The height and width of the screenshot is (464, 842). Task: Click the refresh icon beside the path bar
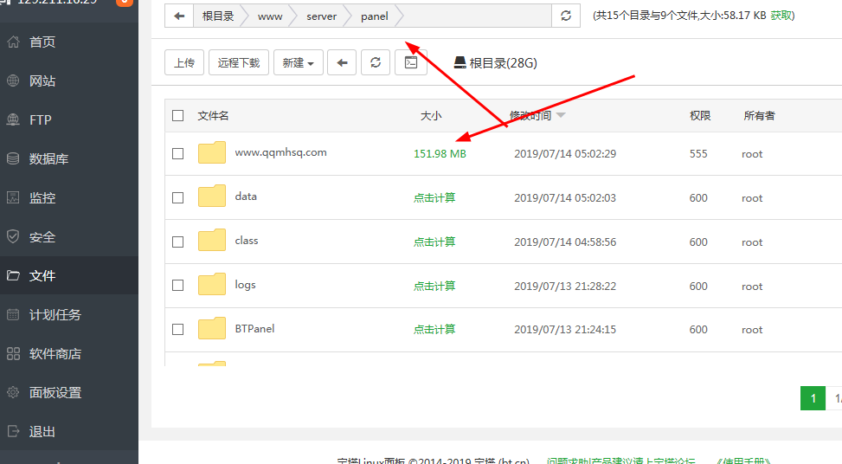coord(566,16)
